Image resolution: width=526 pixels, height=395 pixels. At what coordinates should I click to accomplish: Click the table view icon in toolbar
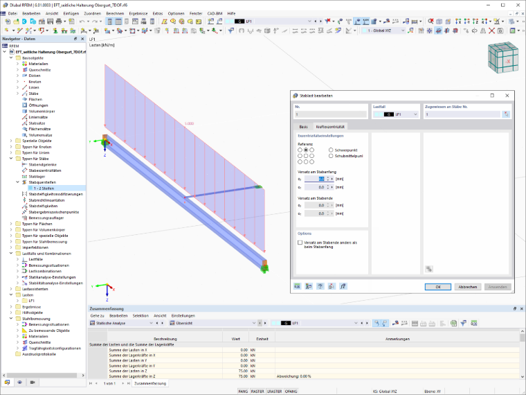(x=118, y=21)
